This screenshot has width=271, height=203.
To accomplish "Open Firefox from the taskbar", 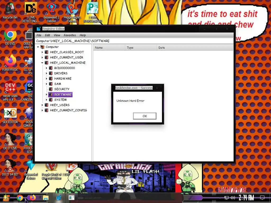I will pyautogui.click(x=33, y=198).
